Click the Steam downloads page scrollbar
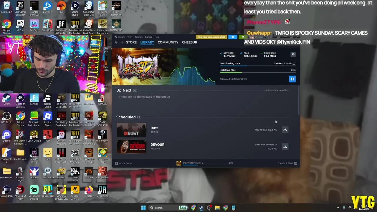377x212 pixels. click(299, 100)
